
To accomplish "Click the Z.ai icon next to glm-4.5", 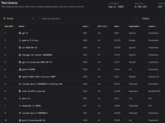I will pos(20,98).
